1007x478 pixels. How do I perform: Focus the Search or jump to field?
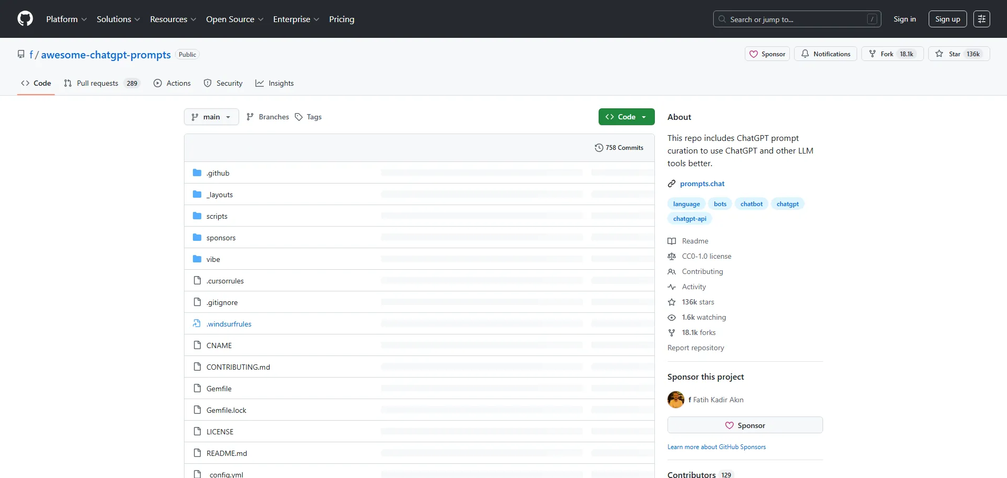point(796,19)
